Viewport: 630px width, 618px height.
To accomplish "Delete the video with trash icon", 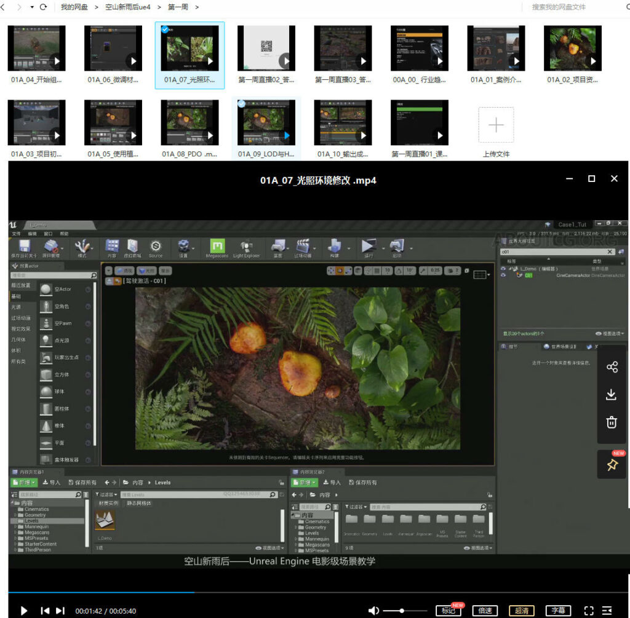I will [612, 422].
